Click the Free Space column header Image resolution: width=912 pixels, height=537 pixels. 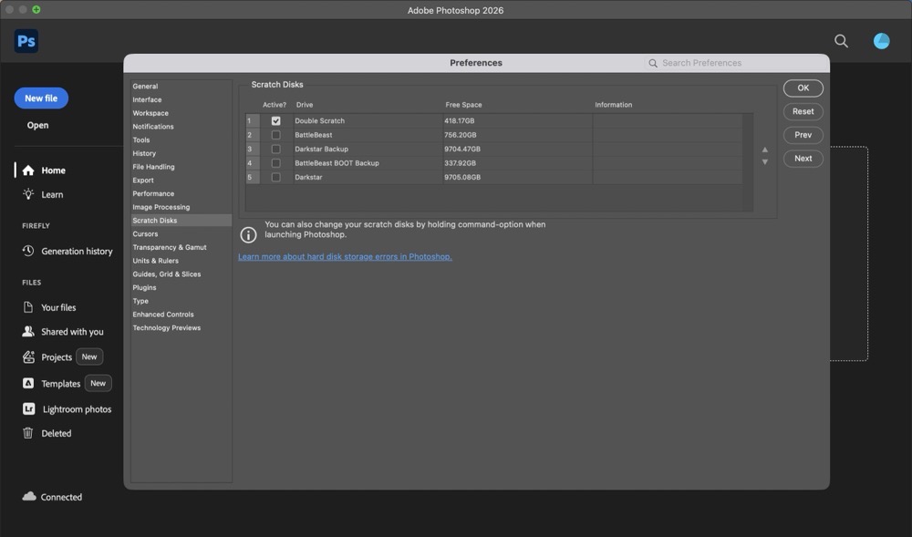(x=463, y=105)
